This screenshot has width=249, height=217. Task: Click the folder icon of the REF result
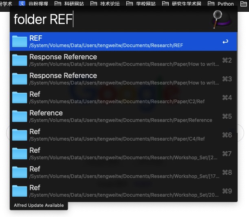pyautogui.click(x=20, y=41)
